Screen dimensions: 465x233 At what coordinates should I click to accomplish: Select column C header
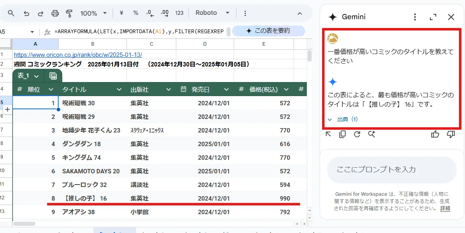(x=151, y=44)
